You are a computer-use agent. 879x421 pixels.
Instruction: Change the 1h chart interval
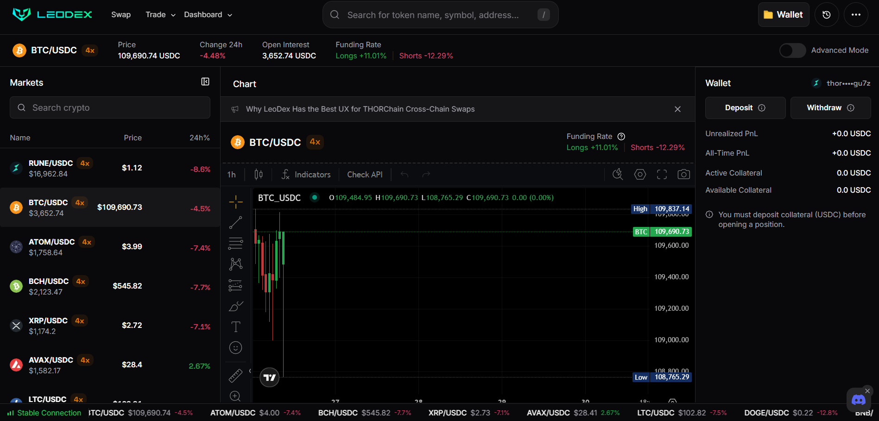[232, 175]
